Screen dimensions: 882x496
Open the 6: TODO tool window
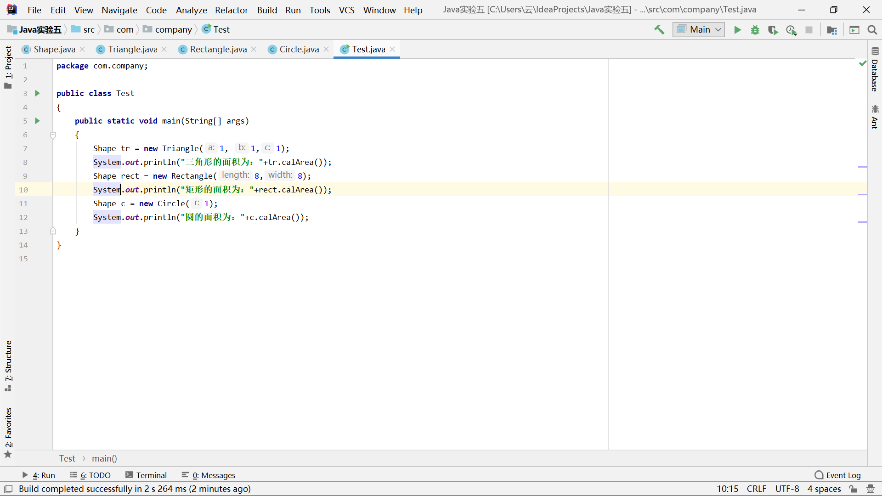tap(90, 475)
